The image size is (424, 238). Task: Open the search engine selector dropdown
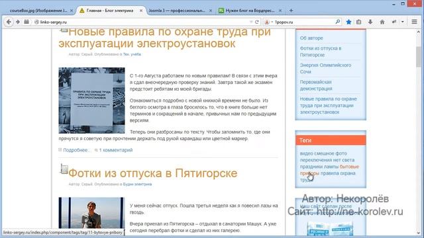click(x=268, y=22)
